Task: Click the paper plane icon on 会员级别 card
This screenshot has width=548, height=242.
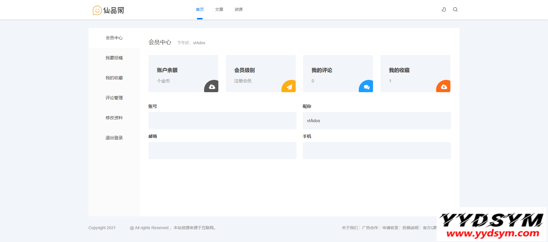Action: tap(289, 87)
